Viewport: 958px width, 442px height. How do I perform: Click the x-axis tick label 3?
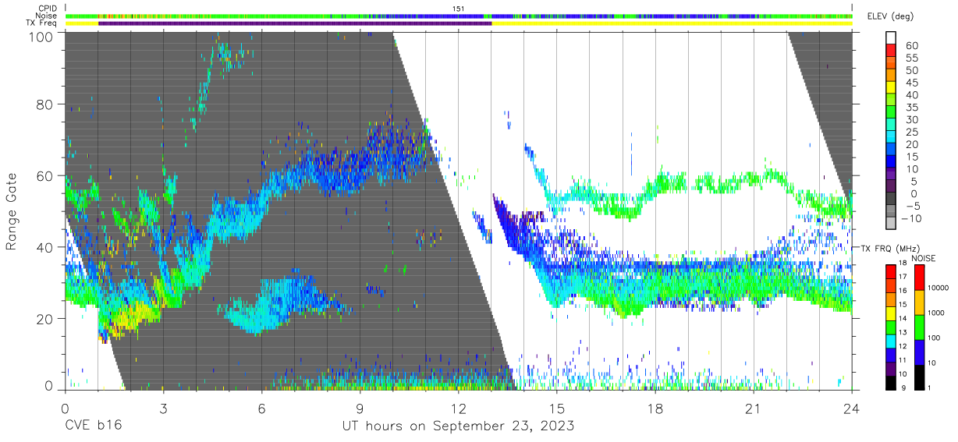[163, 408]
